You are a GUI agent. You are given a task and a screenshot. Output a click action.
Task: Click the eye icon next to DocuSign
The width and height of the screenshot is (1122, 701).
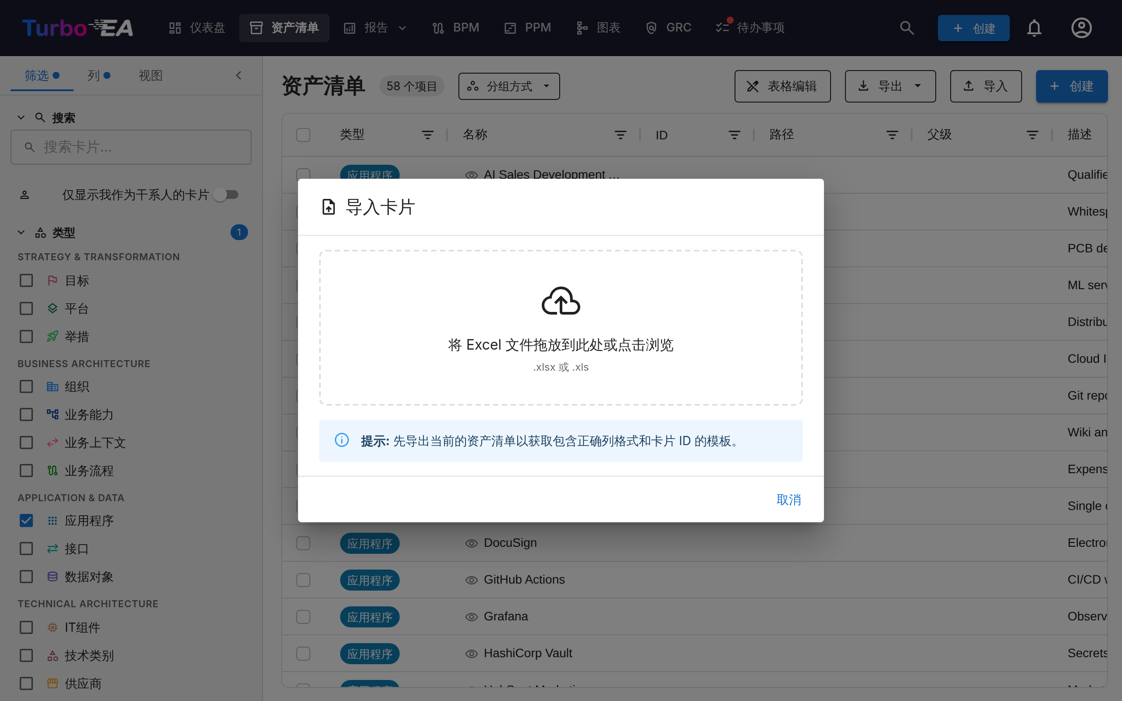[472, 543]
